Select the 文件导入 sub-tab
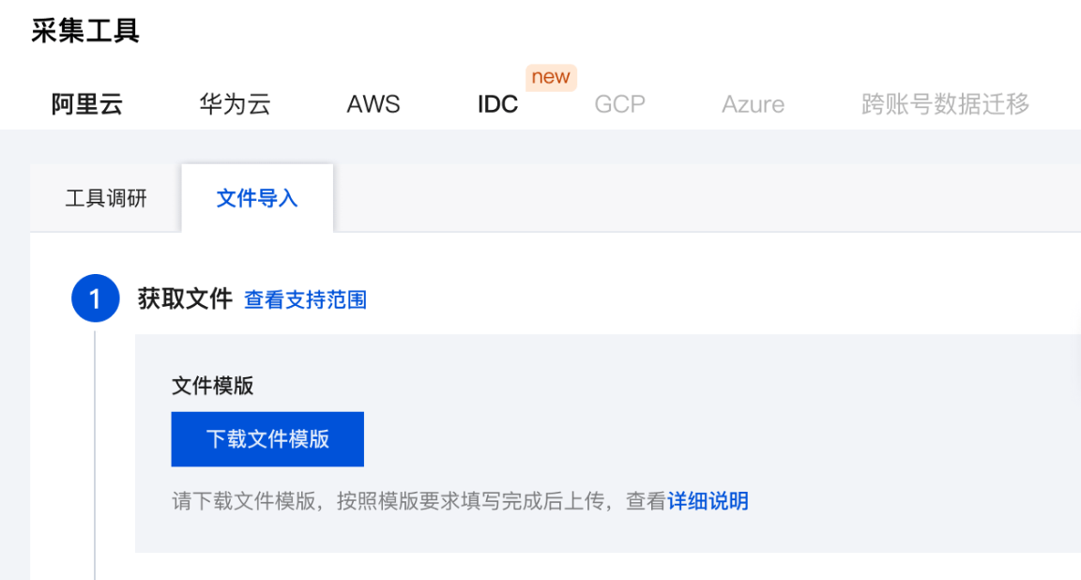Screen dimensions: 1081x580 [257, 199]
